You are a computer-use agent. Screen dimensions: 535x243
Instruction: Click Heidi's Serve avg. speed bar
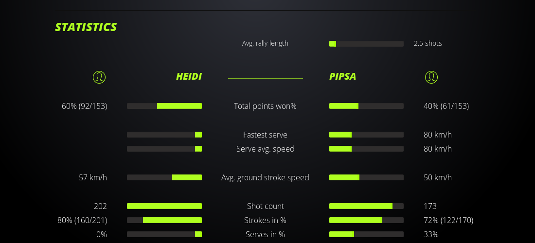pyautogui.click(x=164, y=149)
